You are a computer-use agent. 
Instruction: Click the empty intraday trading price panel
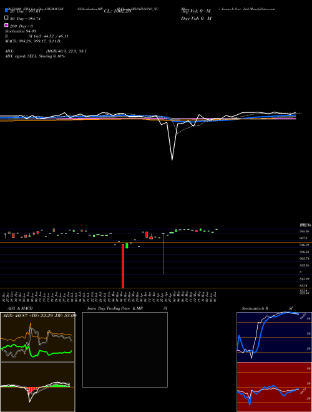point(125,350)
